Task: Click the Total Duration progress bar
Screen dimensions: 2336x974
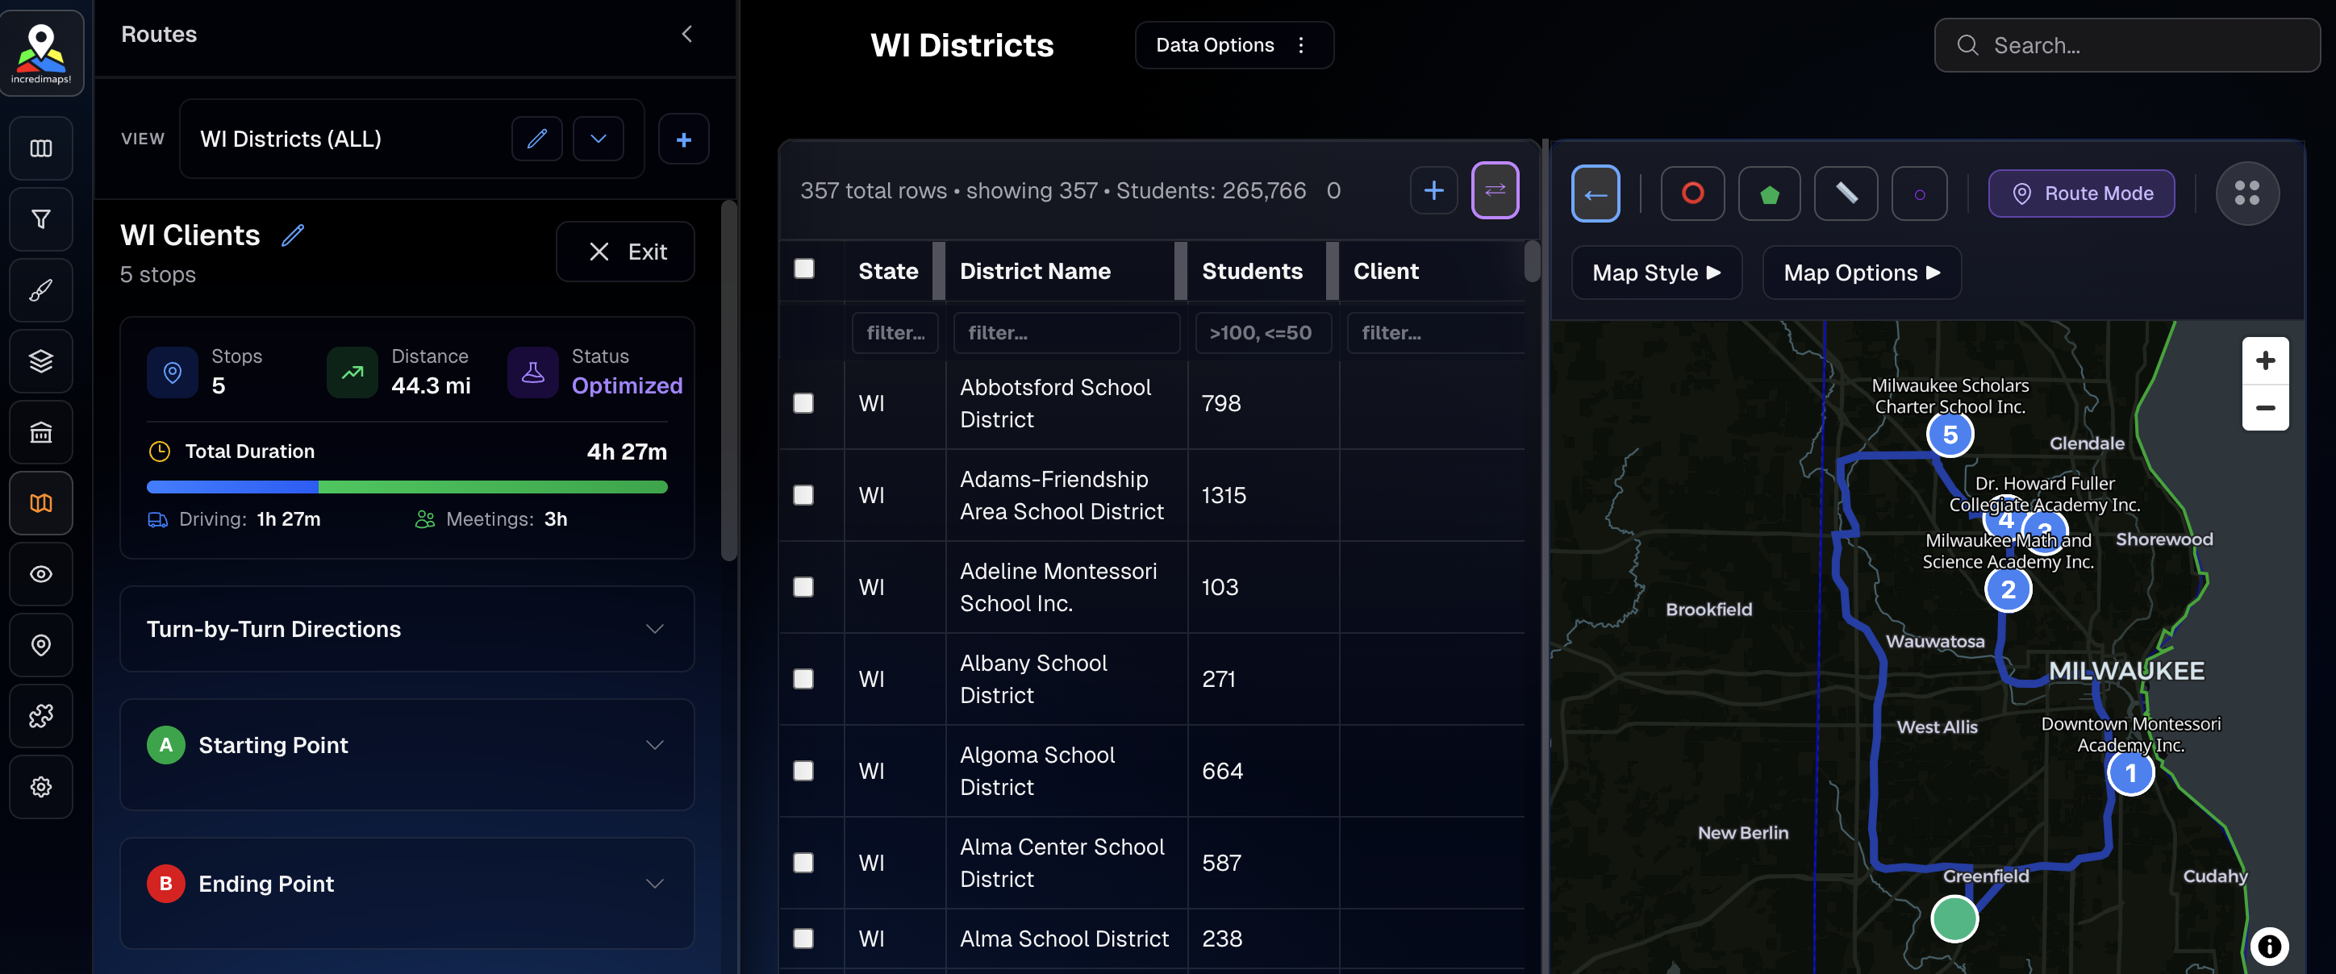Action: tap(407, 488)
